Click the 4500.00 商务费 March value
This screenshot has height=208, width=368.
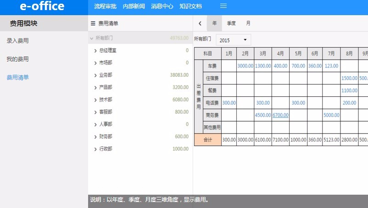point(263,115)
